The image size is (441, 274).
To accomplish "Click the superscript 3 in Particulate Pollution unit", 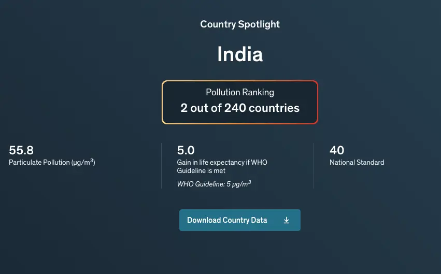I will 92,161.
